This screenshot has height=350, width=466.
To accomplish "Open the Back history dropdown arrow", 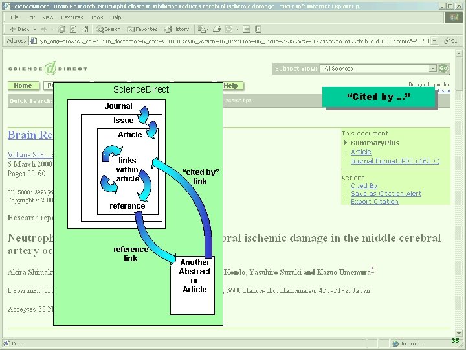I will [34, 29].
